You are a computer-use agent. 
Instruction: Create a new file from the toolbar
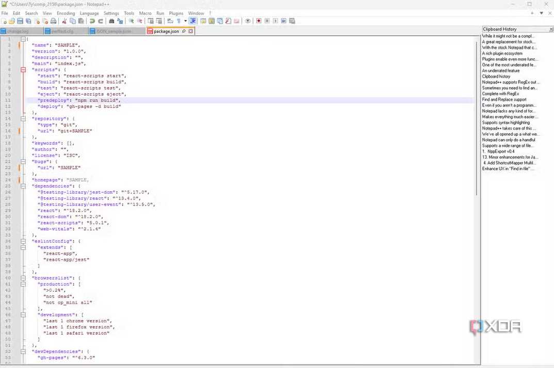point(5,21)
